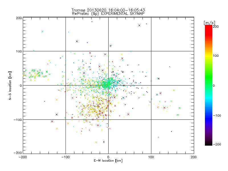
Task: Click the y-axis tick label '-200'
Action: [x=18, y=153]
